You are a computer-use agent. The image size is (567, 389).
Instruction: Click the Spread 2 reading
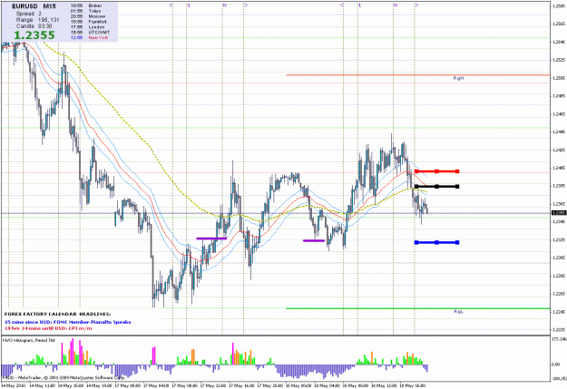click(29, 14)
